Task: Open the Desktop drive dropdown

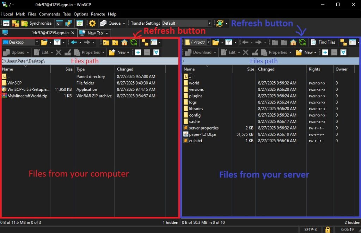Action: point(37,42)
